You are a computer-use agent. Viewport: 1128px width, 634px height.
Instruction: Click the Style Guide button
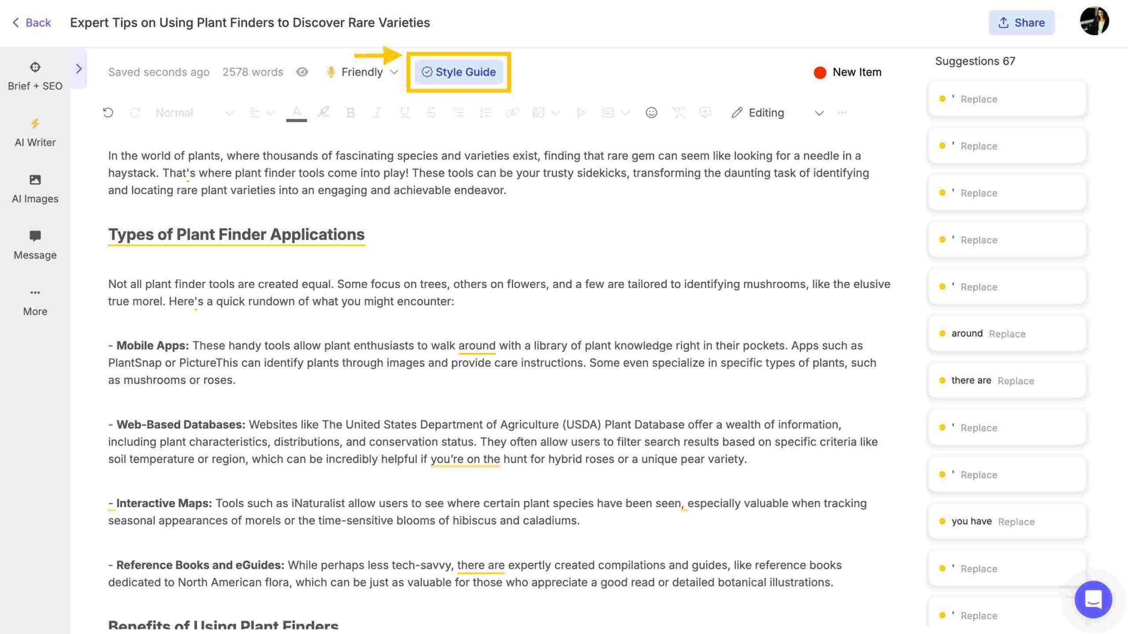(458, 71)
